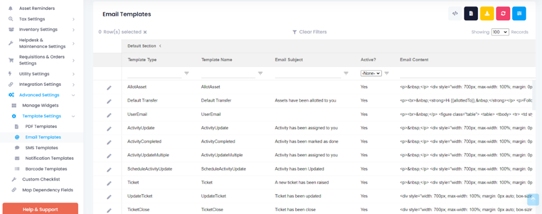Click the code view toolbar icon
Screen dimensions: 542x214
455,13
